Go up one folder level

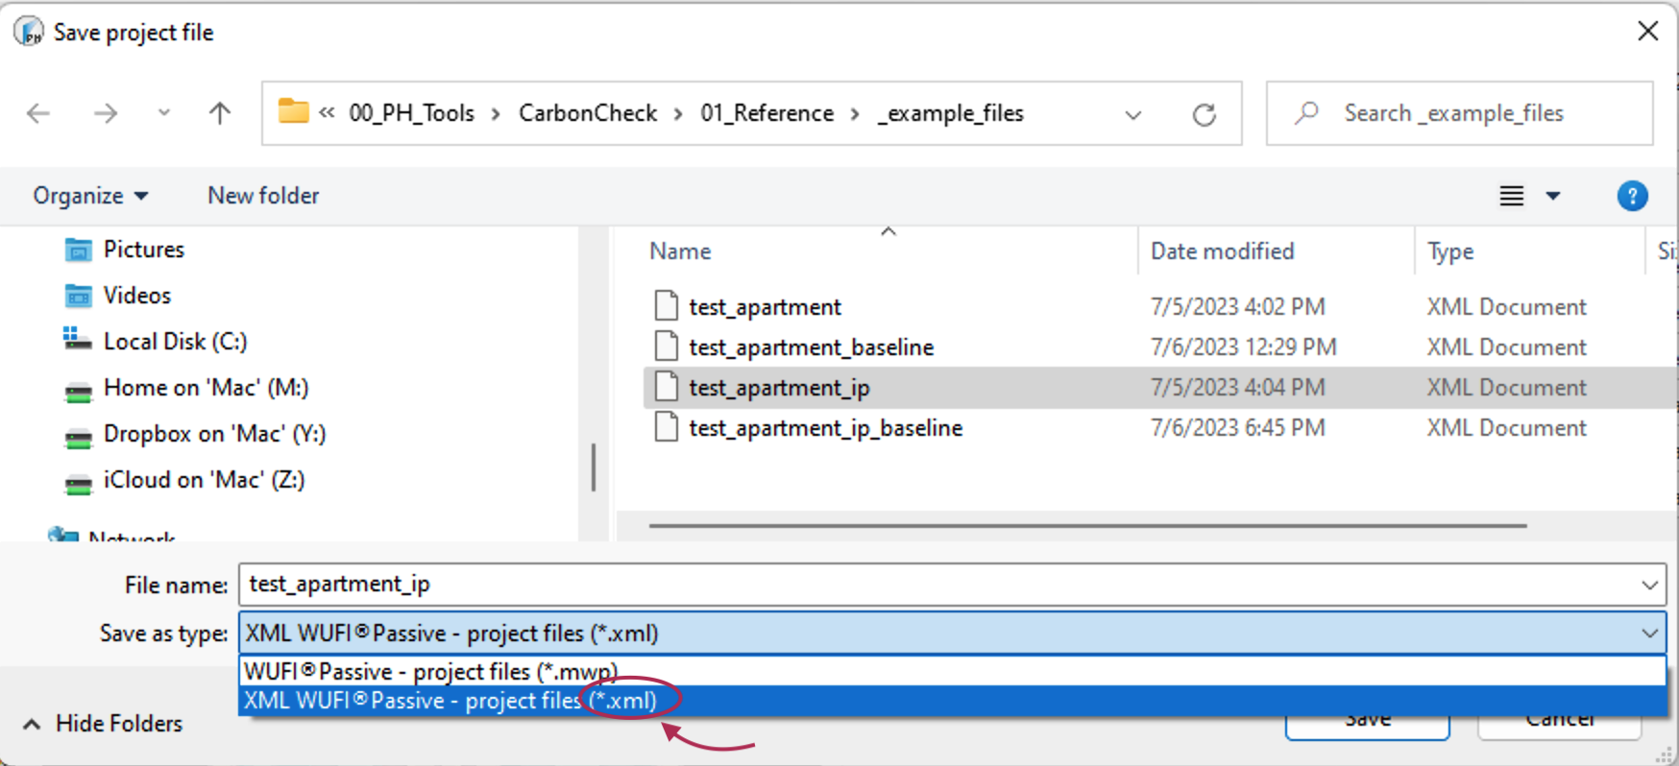click(220, 113)
